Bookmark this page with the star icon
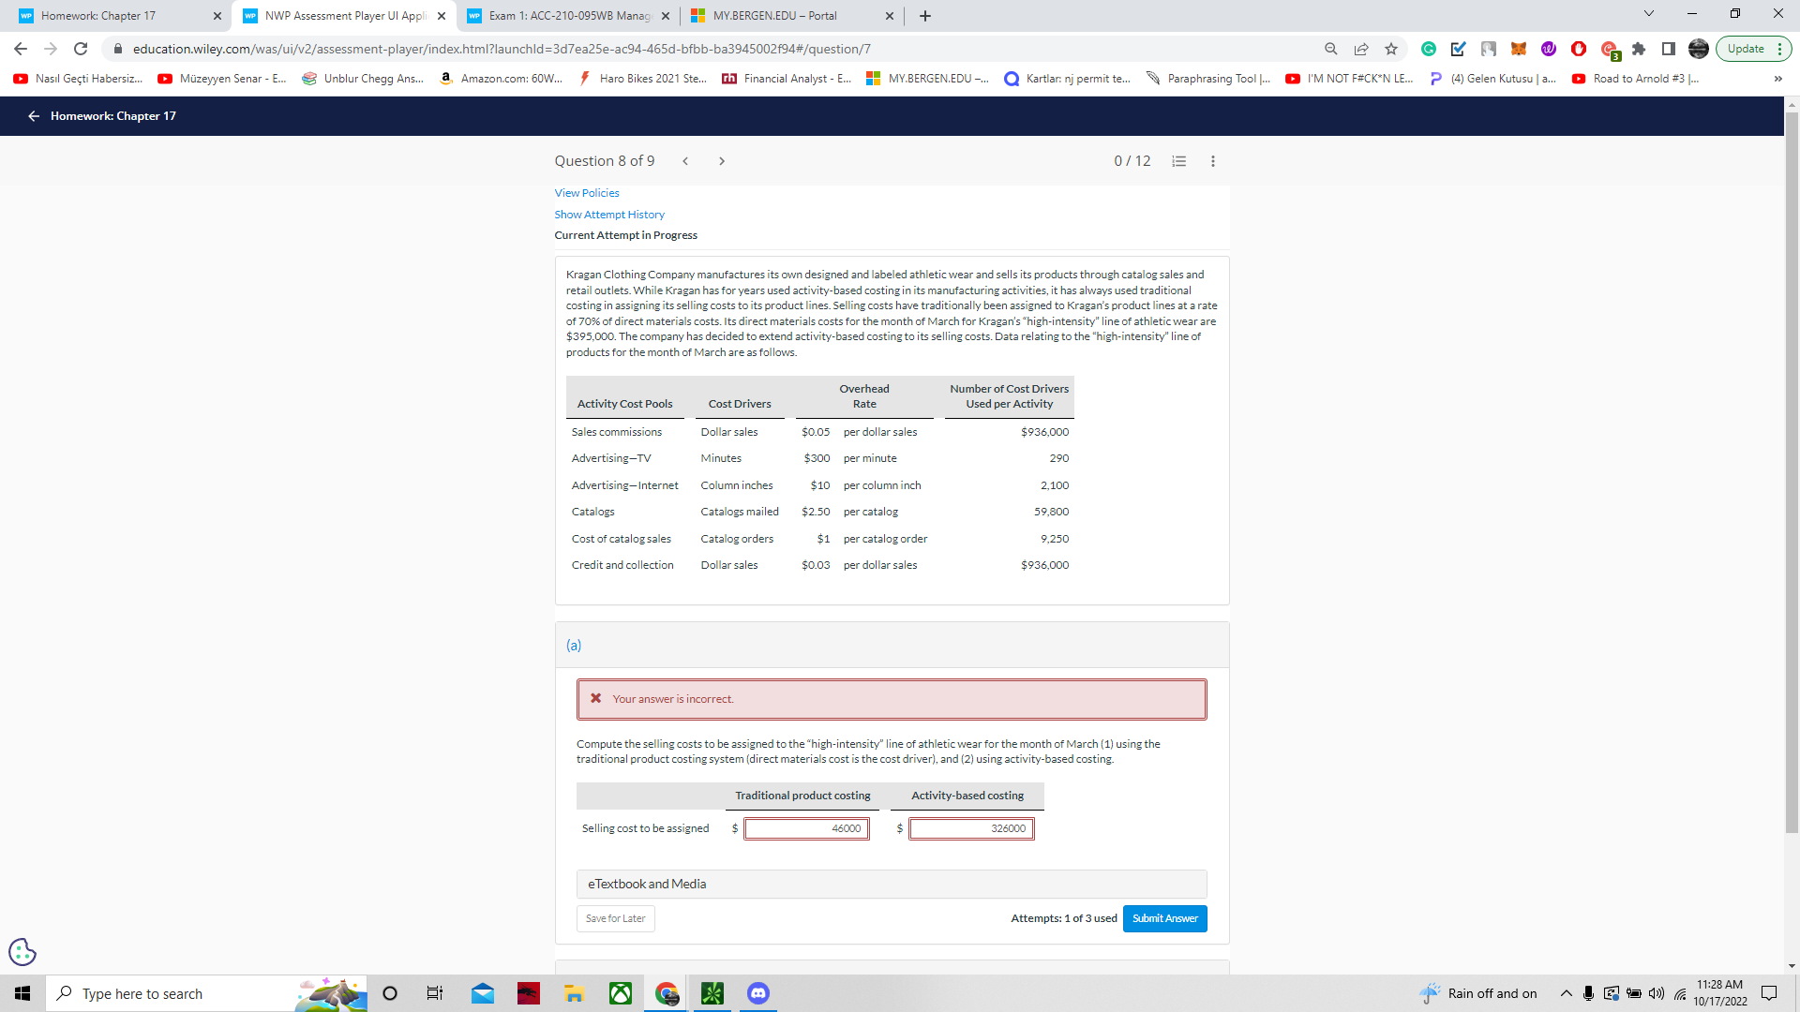The height and width of the screenshot is (1012, 1800). pos(1391,49)
